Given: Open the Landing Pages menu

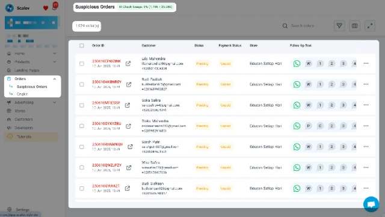Looking at the screenshot, I should tap(26, 70).
